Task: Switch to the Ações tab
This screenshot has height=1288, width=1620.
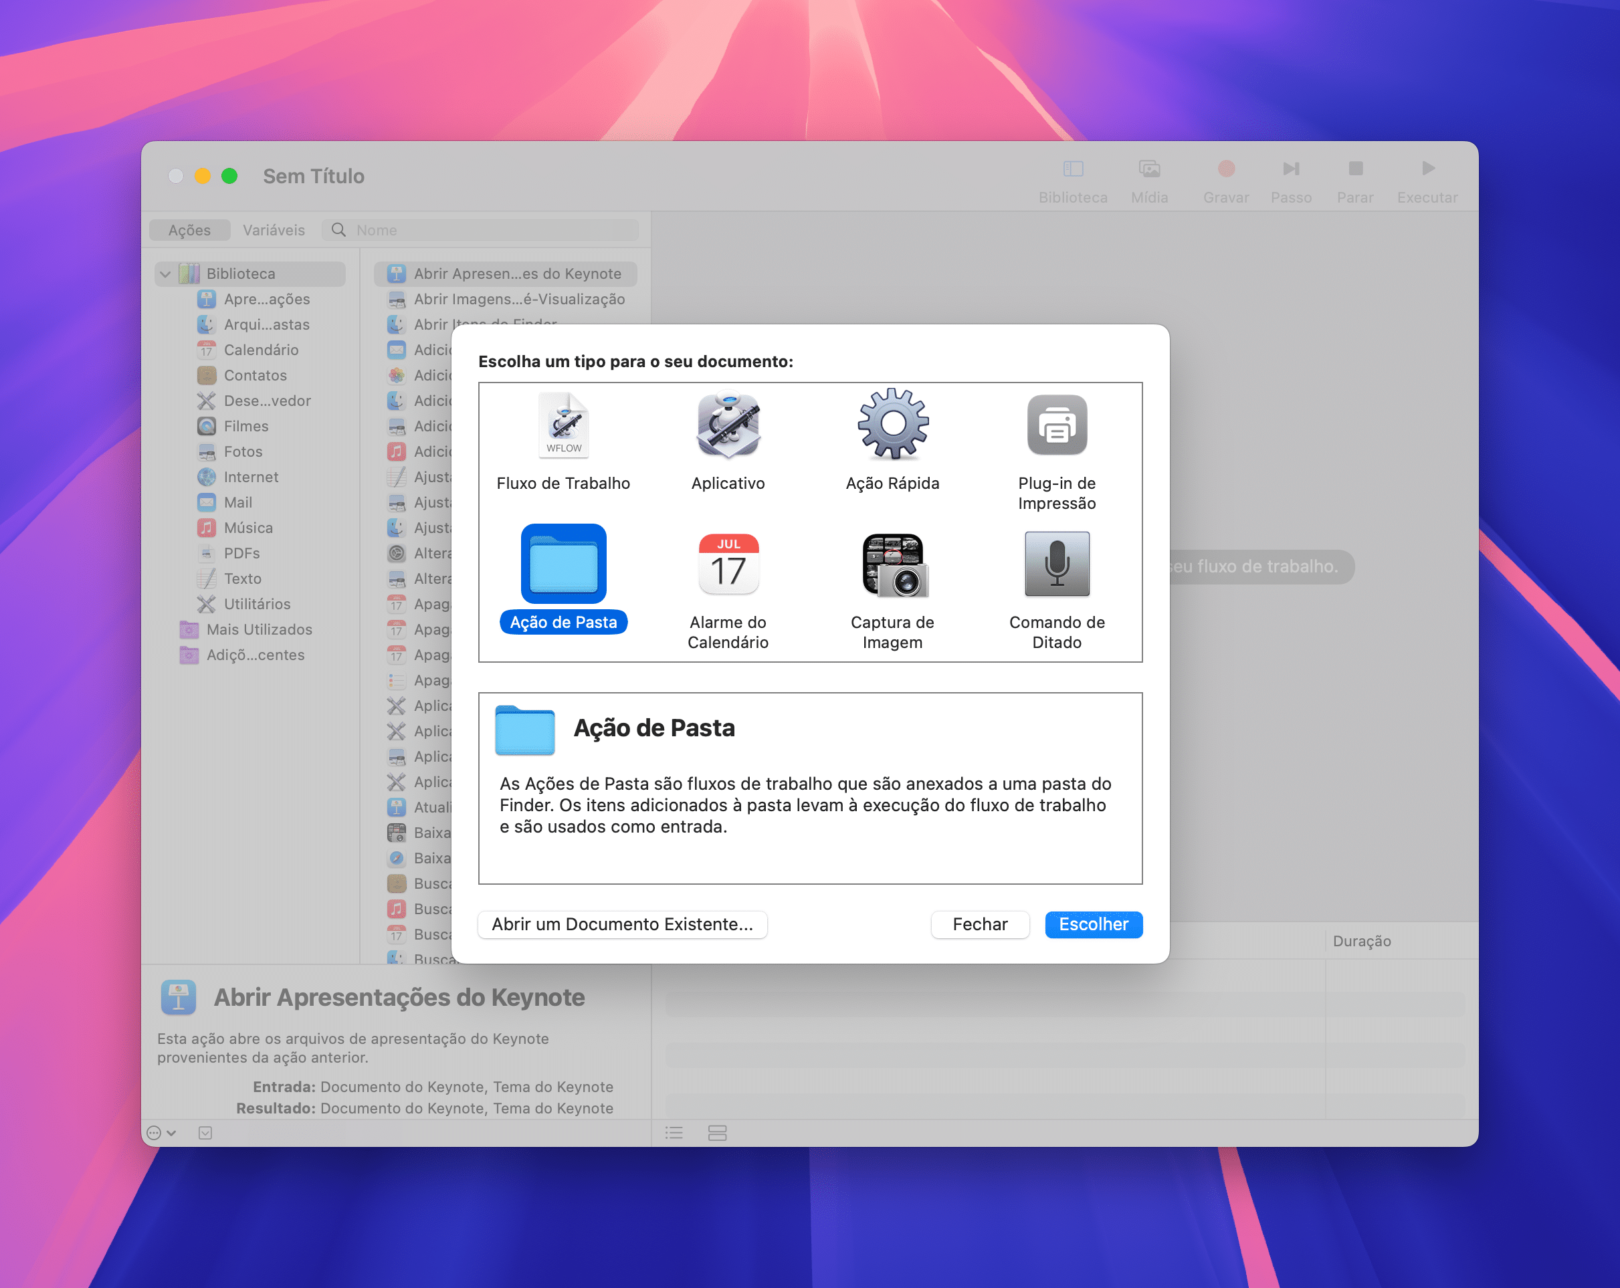Action: click(x=189, y=230)
